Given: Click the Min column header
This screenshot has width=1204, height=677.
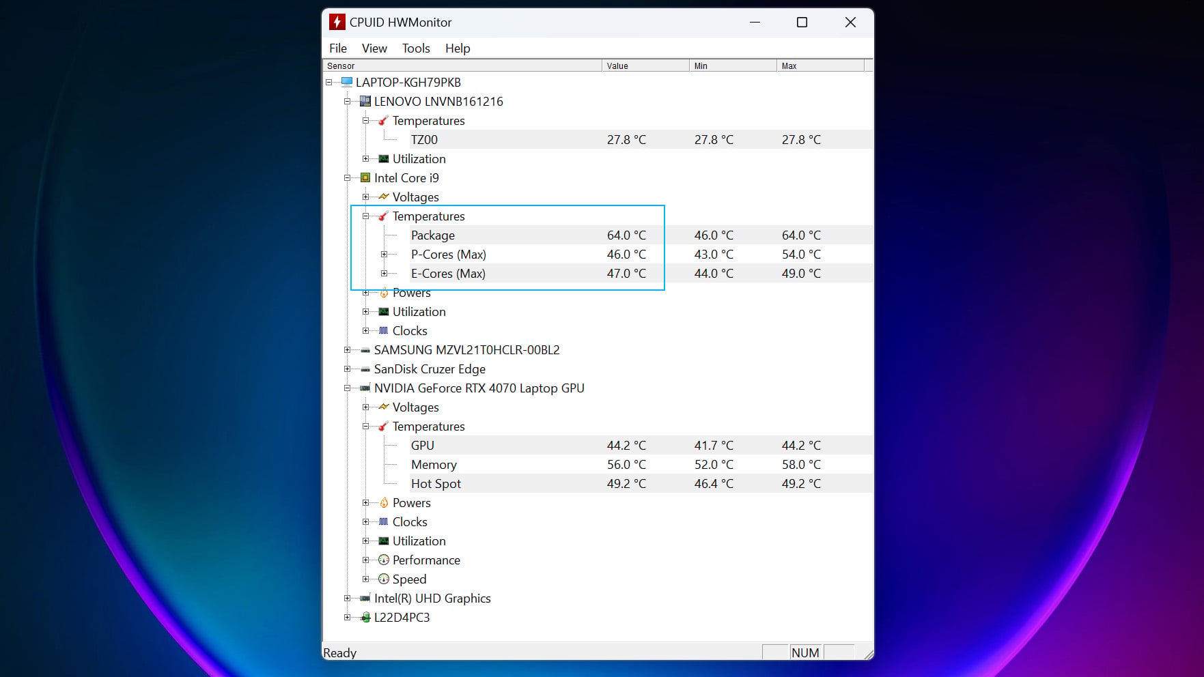Looking at the screenshot, I should coord(733,66).
